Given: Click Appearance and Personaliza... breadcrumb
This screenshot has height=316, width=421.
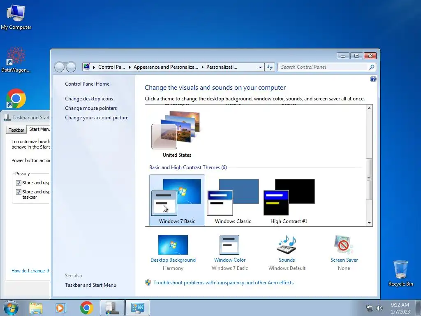Looking at the screenshot, I should pos(166,67).
